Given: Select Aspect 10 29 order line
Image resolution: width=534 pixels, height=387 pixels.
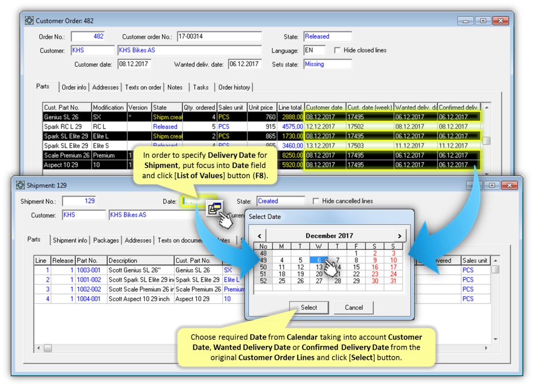Looking at the screenshot, I should click(261, 165).
